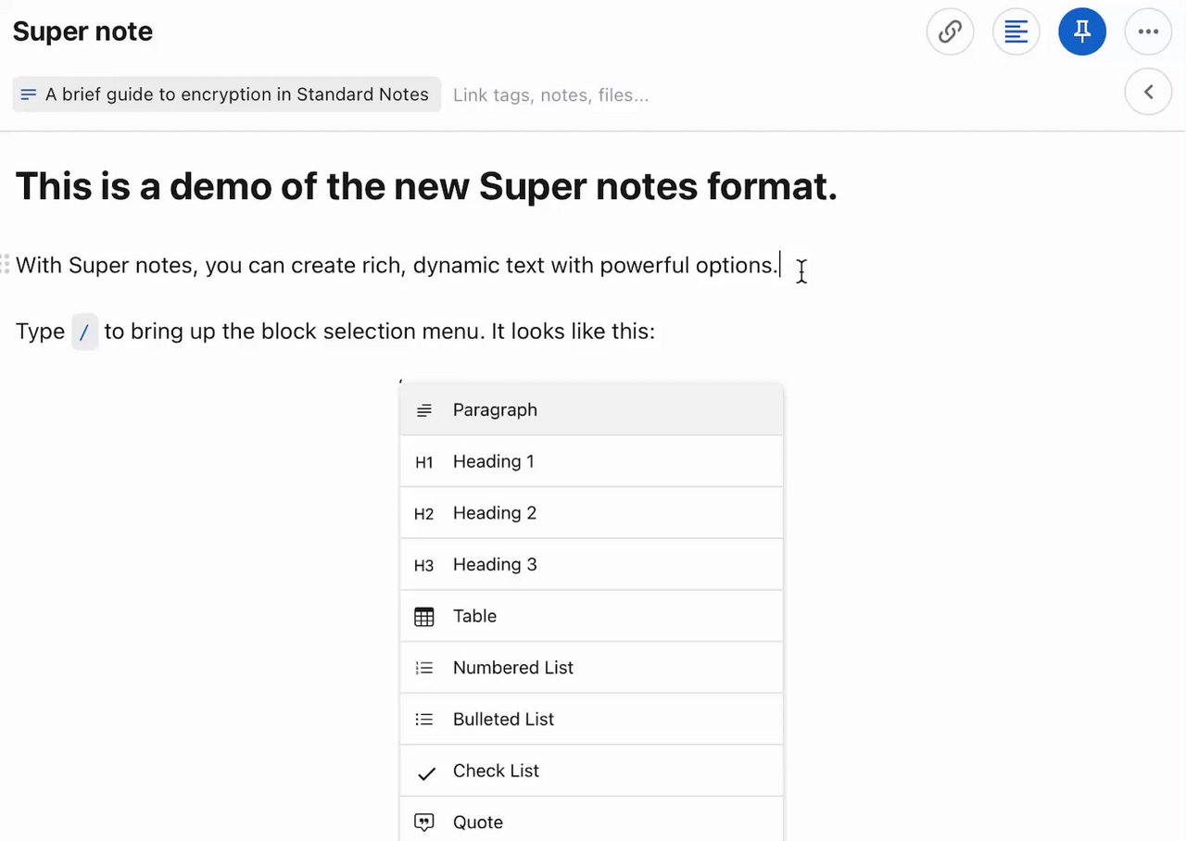
Task: Choose Heading 1 block option
Action: pyautogui.click(x=493, y=461)
